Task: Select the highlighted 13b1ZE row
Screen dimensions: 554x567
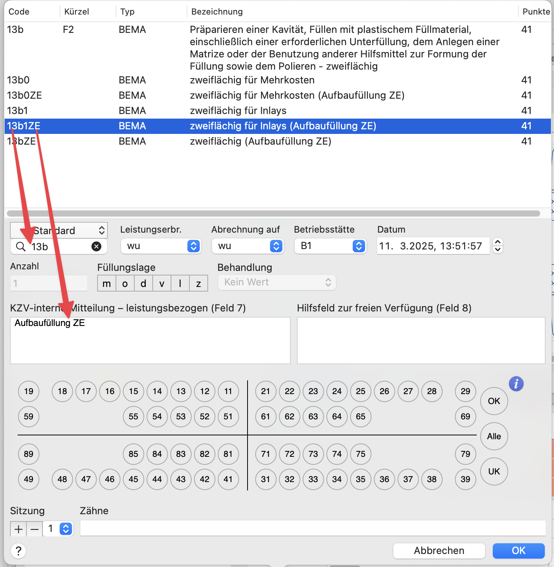Action: (x=277, y=126)
